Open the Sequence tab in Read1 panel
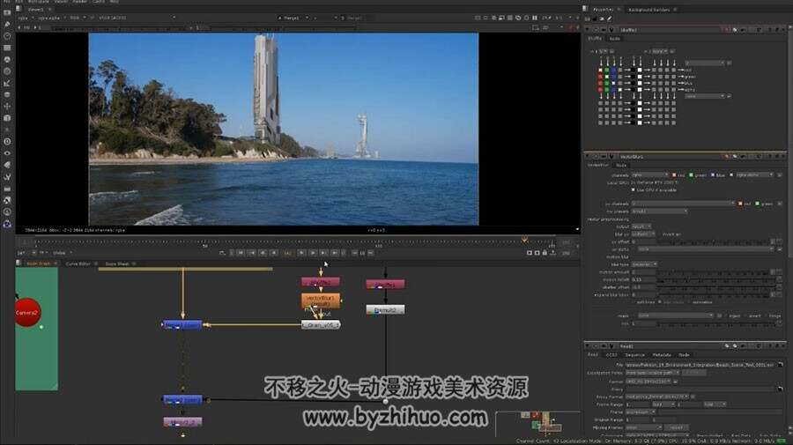The width and height of the screenshot is (793, 445). click(x=634, y=355)
